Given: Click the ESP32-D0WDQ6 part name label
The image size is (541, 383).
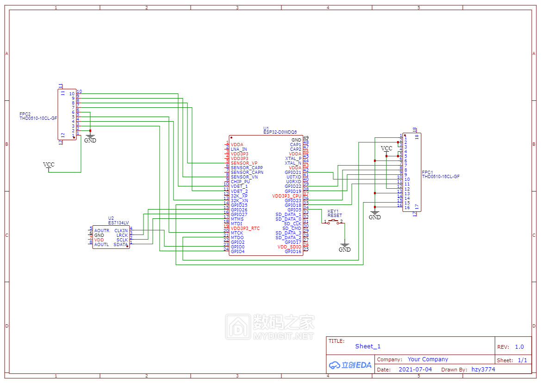Looking at the screenshot, I should pyautogui.click(x=280, y=132).
